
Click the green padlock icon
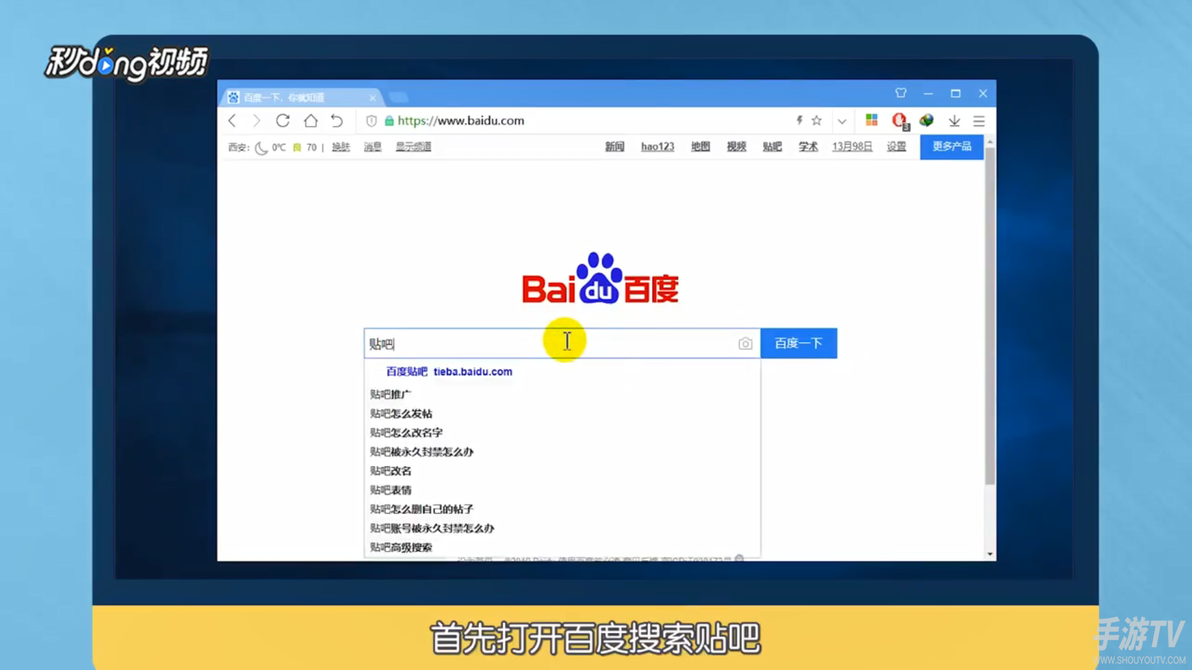click(389, 121)
